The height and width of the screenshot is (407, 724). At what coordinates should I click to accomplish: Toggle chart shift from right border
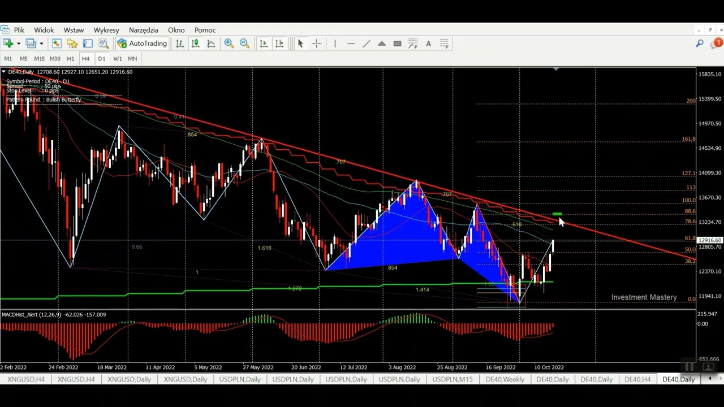pos(279,44)
